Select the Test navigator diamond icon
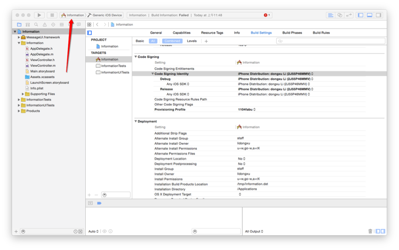 point(53,24)
